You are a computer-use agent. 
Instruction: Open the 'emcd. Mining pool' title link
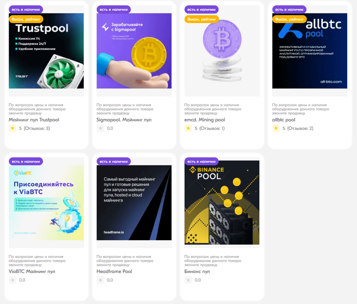point(204,120)
